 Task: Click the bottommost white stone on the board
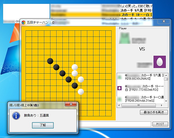81,92
